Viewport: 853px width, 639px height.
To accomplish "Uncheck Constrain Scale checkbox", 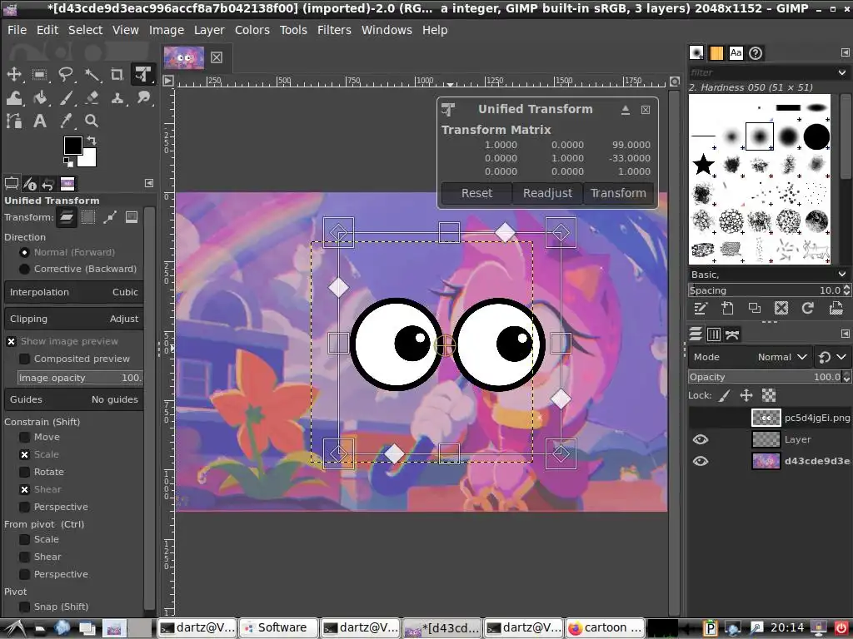I will [24, 454].
